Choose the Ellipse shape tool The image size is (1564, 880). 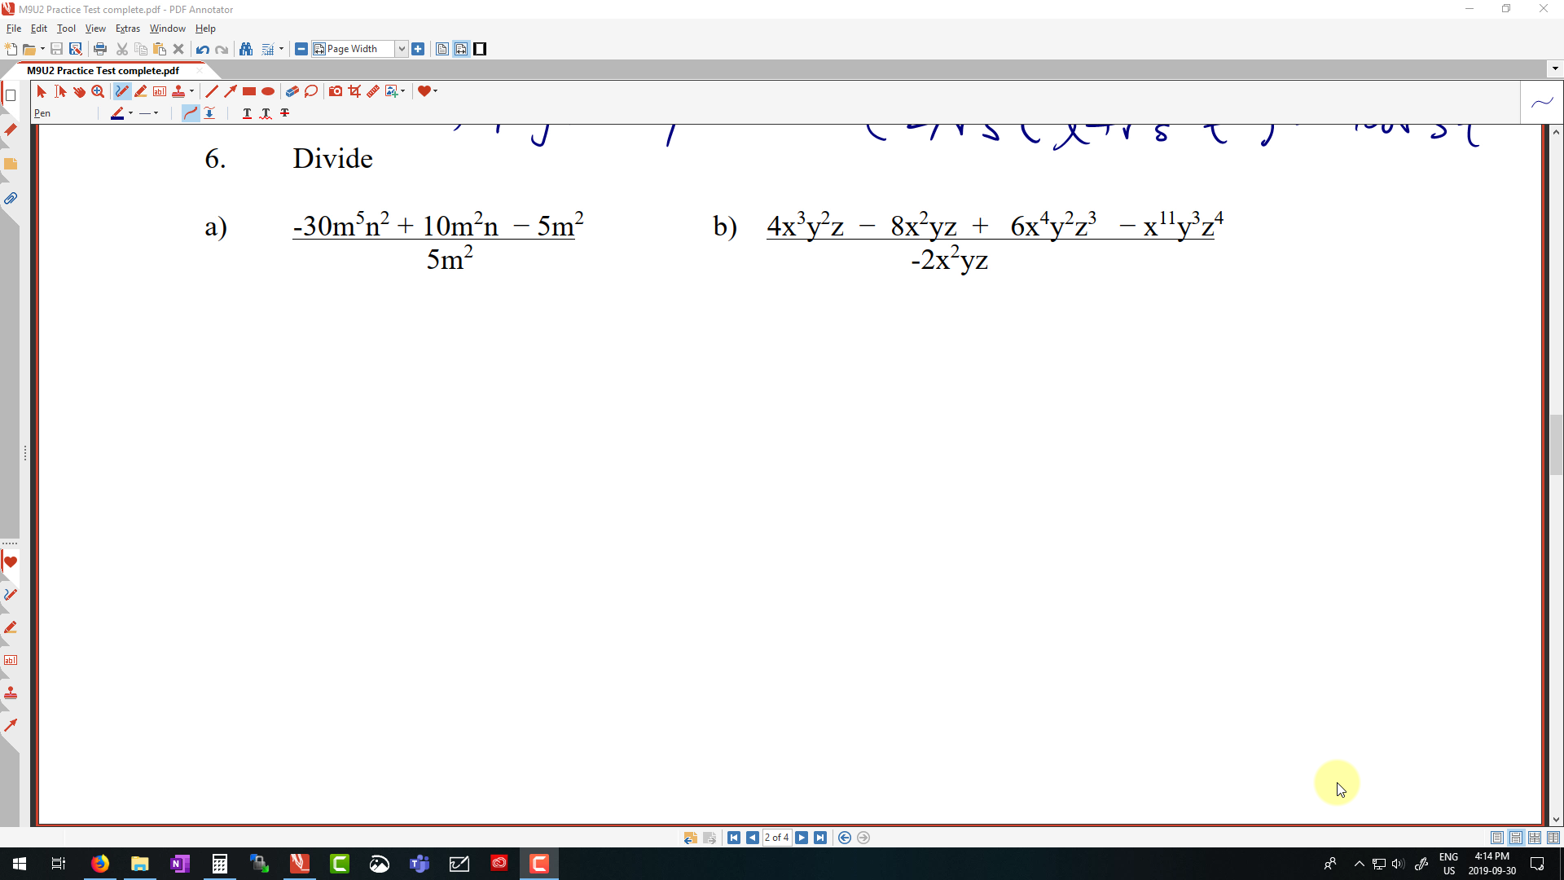click(x=268, y=91)
